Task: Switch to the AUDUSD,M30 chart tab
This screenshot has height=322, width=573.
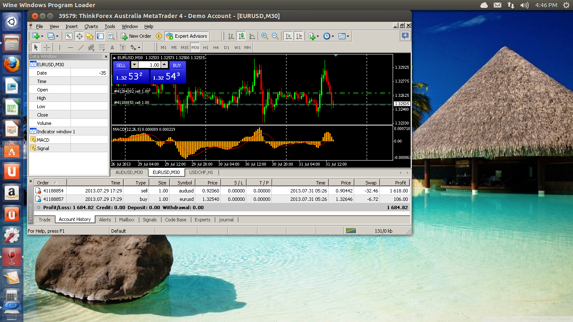Action: [129, 172]
